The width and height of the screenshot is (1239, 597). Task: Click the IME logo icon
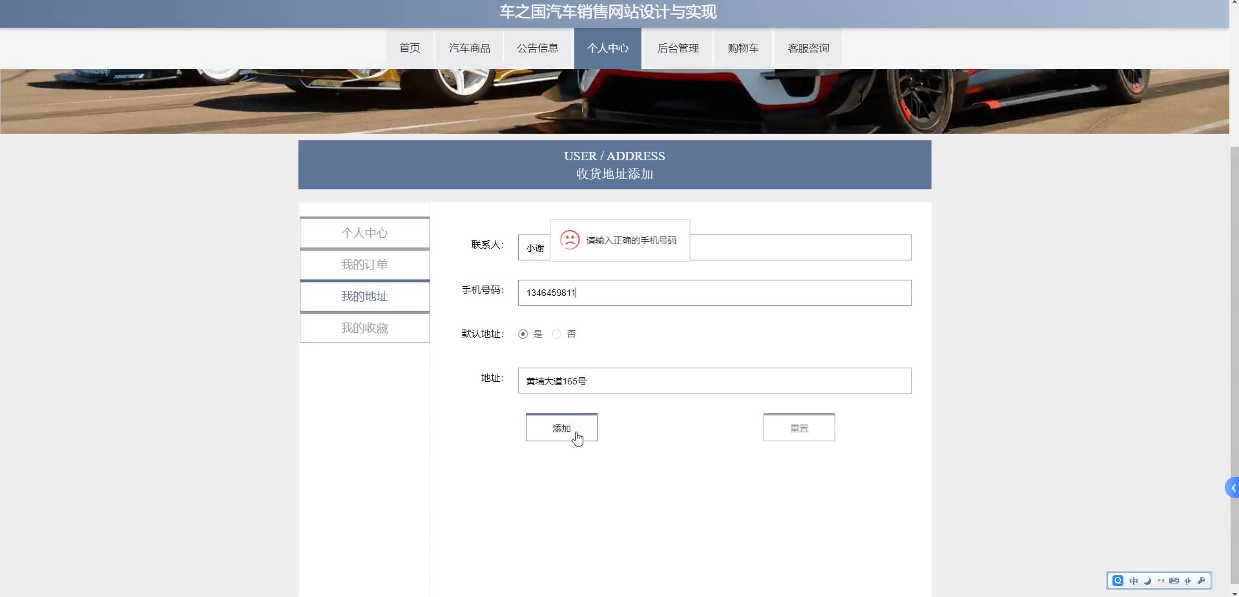pos(1118,580)
